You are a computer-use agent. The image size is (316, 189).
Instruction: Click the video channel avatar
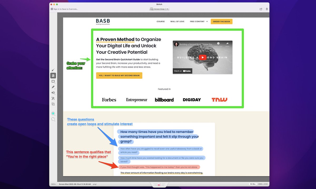click(176, 44)
